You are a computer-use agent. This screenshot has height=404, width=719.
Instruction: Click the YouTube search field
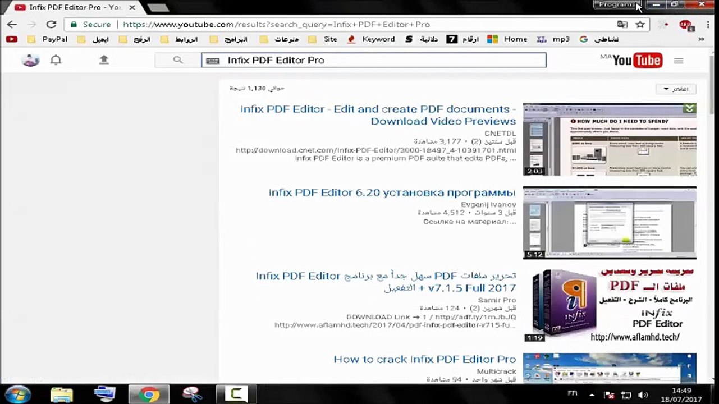click(374, 60)
